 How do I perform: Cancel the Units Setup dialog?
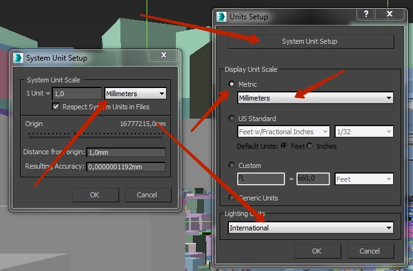(369, 251)
